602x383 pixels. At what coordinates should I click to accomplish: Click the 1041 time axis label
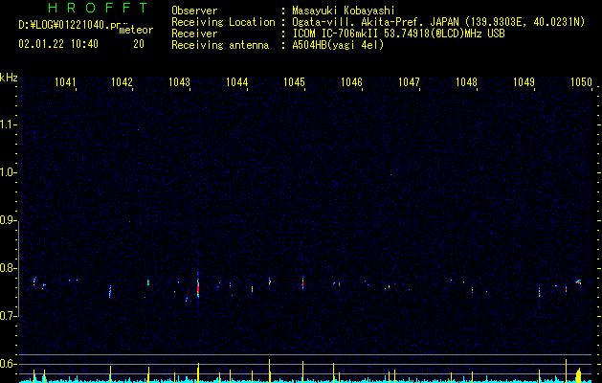(x=65, y=81)
